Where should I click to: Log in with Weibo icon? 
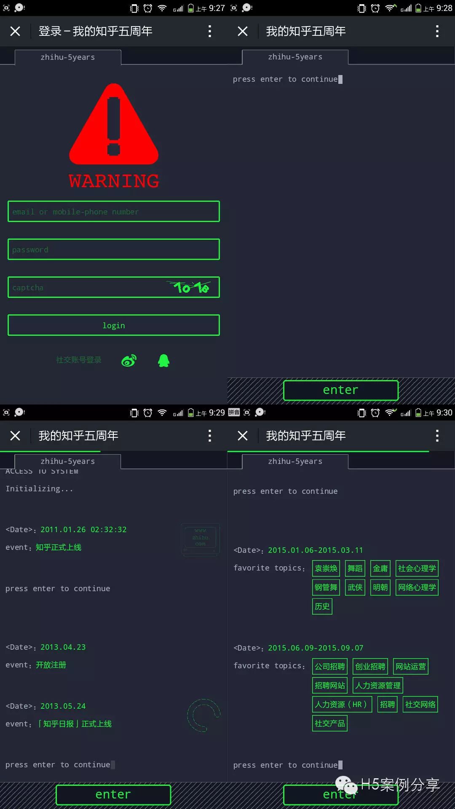[x=129, y=361]
